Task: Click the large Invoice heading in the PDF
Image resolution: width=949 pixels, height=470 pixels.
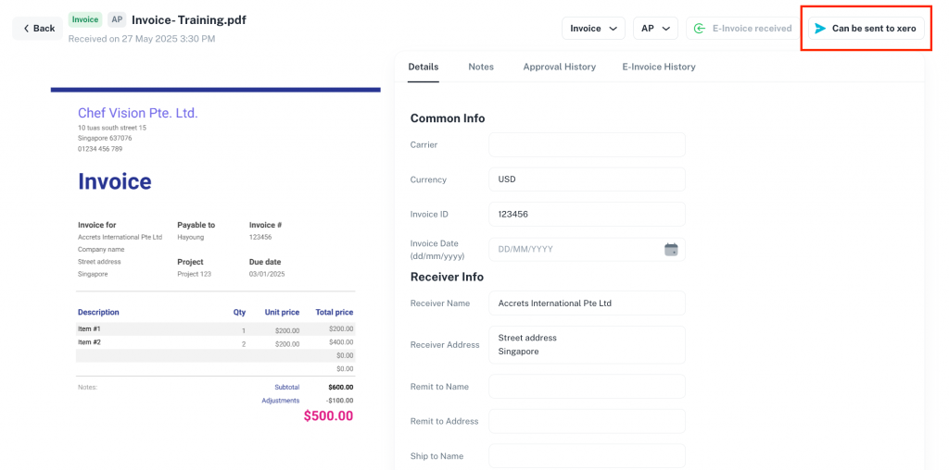Action: click(114, 181)
